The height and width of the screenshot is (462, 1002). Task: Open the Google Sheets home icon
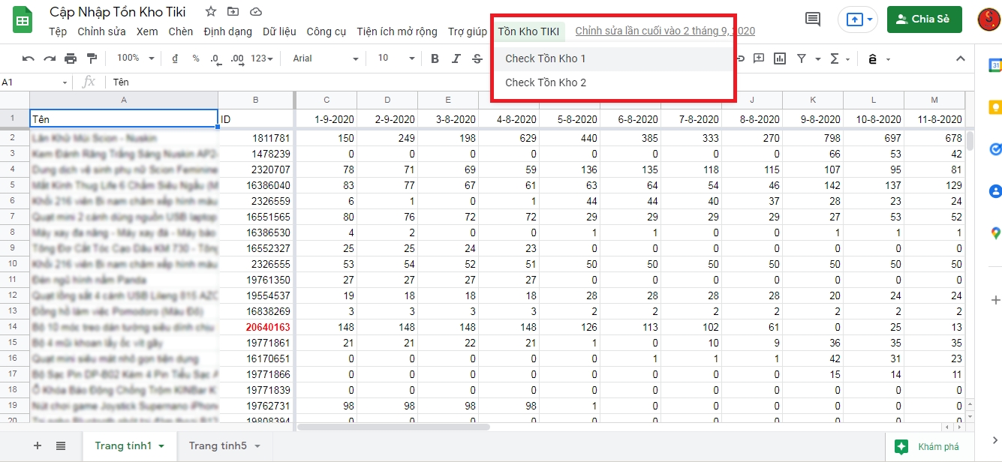[23, 20]
